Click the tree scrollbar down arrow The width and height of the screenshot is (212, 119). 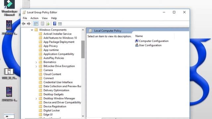pyautogui.click(x=83, y=116)
